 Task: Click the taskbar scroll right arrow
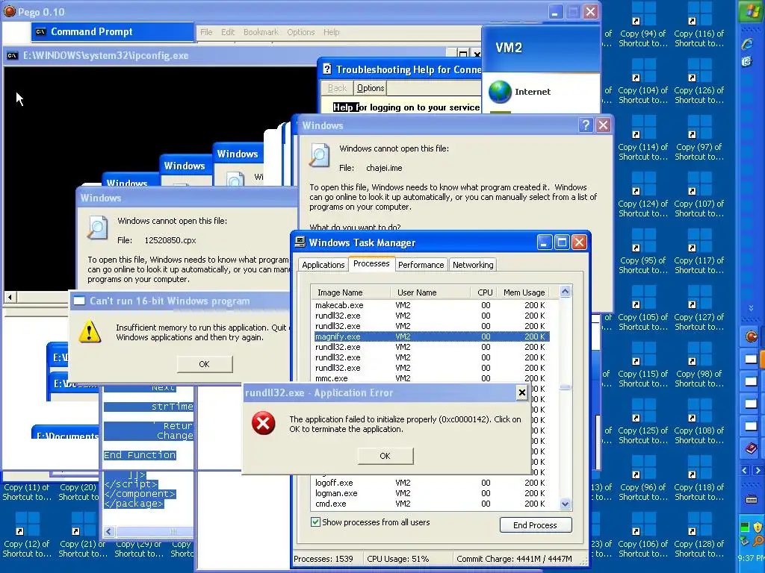click(758, 470)
